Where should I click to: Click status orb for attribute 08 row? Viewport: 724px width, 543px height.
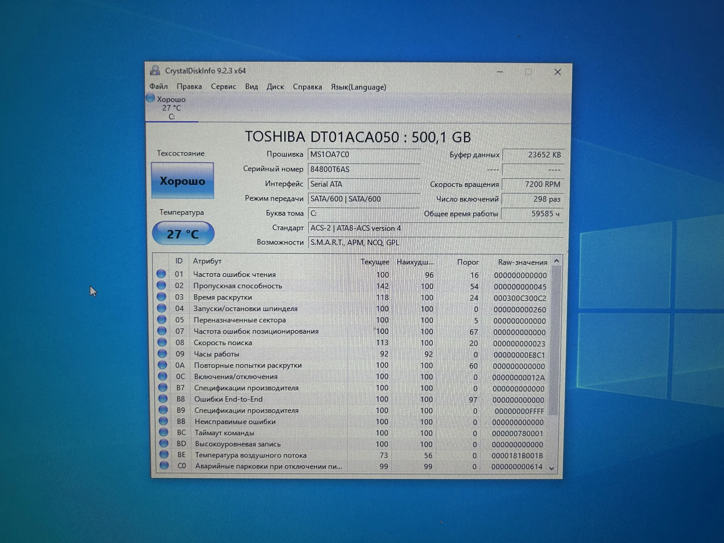click(162, 342)
